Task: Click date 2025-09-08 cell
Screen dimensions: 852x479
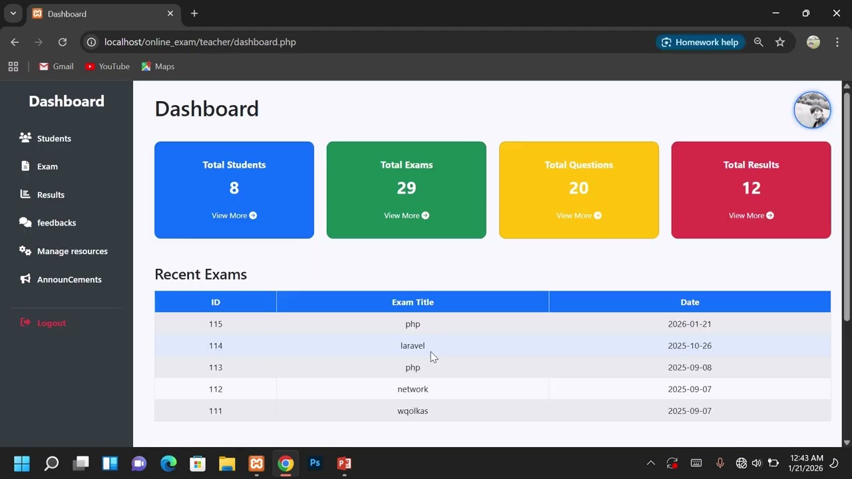Action: click(x=690, y=367)
